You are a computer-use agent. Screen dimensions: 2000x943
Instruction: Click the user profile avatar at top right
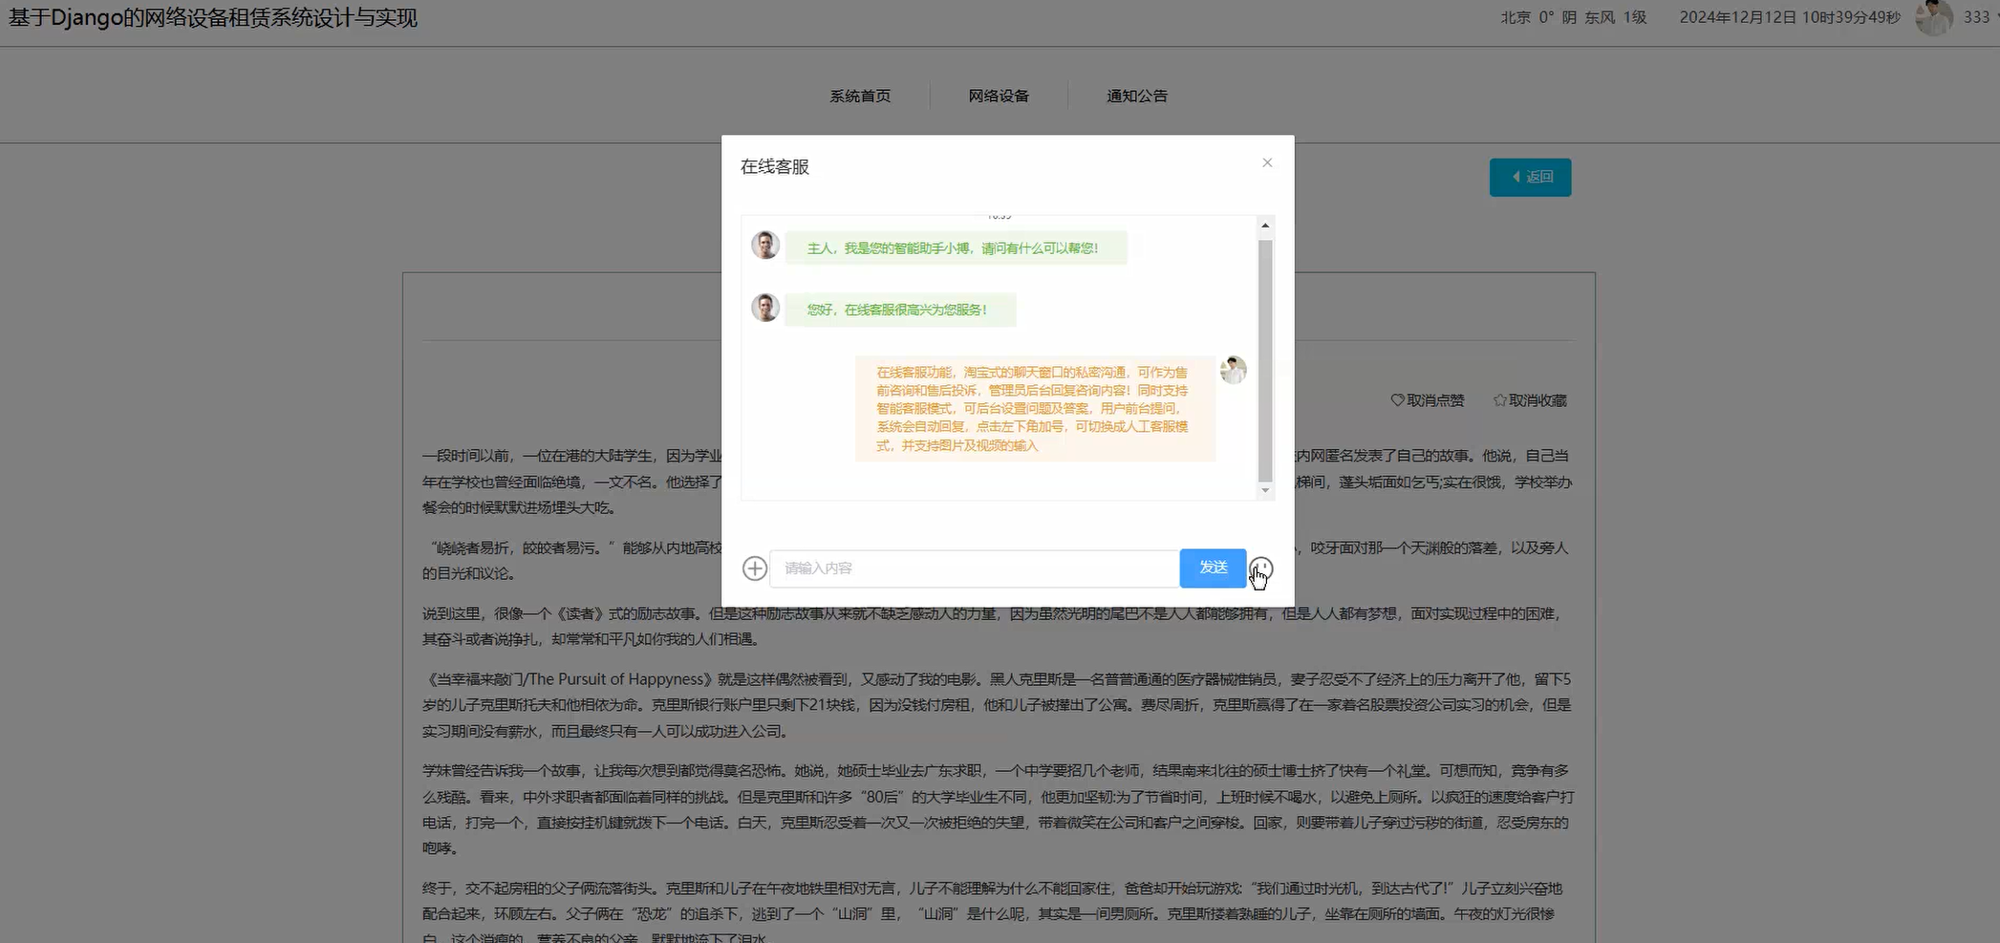(1933, 17)
